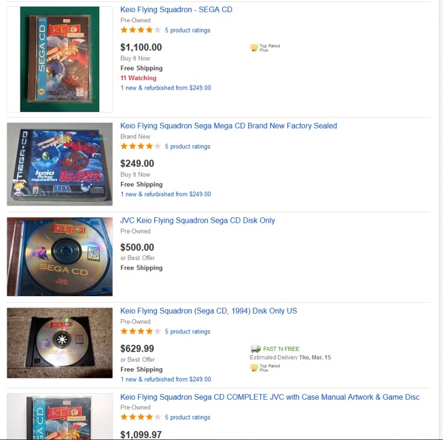Click '1 new & refurbished' under $629.99 listing

[166, 379]
